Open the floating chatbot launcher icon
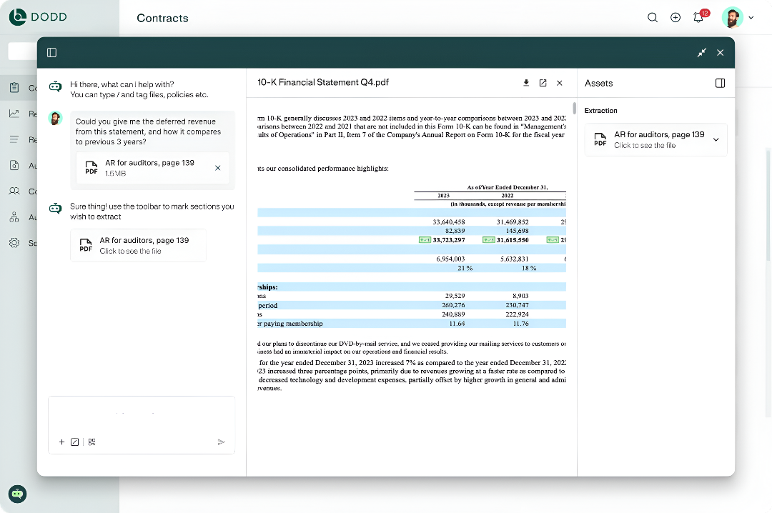The image size is (772, 513). (18, 494)
